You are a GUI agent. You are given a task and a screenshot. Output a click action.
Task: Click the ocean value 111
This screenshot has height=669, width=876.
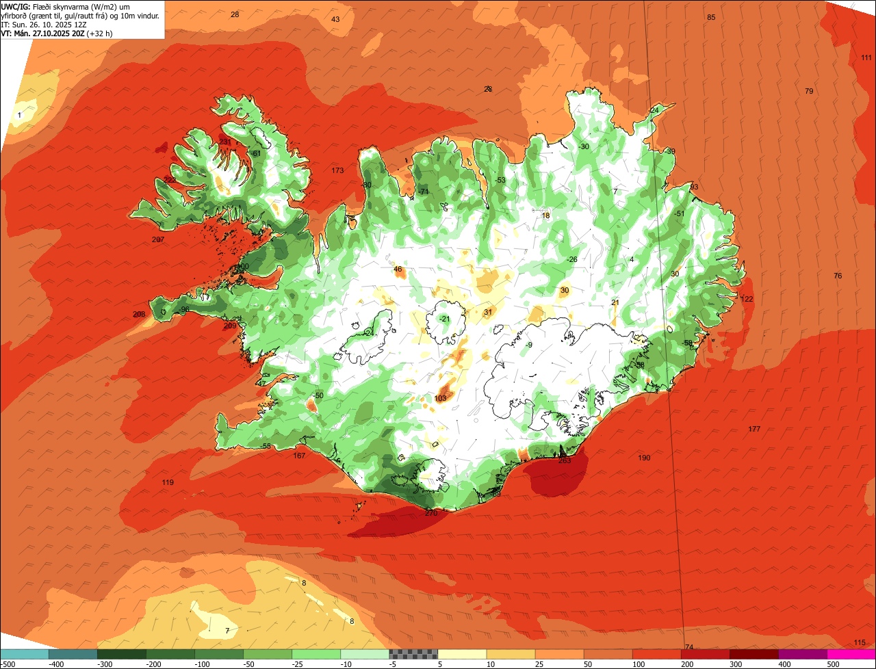pos(866,57)
